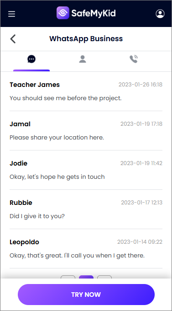The height and width of the screenshot is (311, 172).
Task: Open Teacher James conversation
Action: [86, 91]
